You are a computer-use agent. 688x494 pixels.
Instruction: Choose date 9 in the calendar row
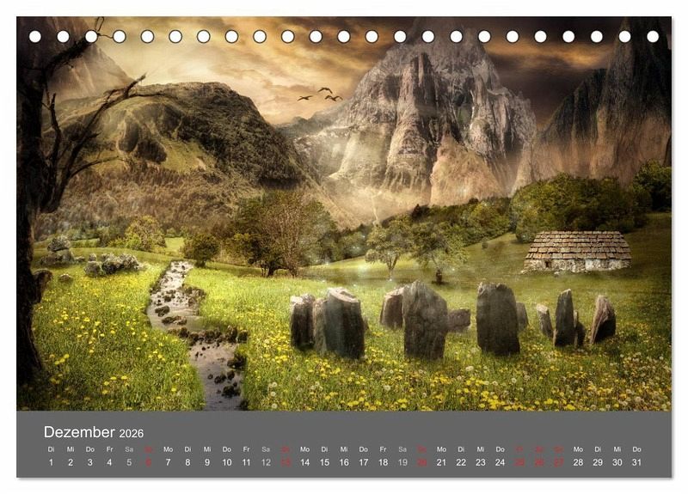click(x=207, y=462)
